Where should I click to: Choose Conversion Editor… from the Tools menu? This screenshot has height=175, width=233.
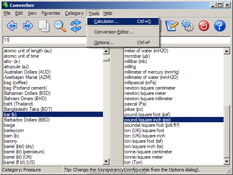click(123, 32)
